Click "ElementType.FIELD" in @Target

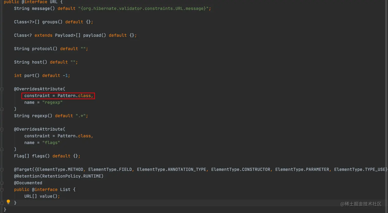[110, 169]
